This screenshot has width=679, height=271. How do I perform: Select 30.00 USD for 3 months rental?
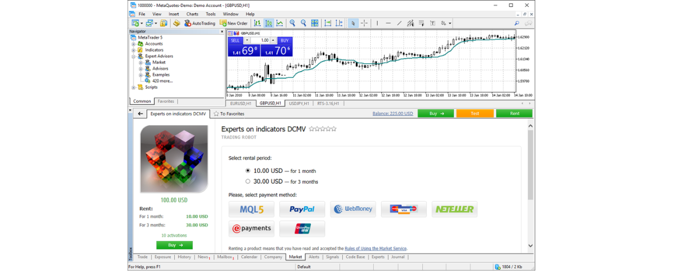tap(248, 181)
